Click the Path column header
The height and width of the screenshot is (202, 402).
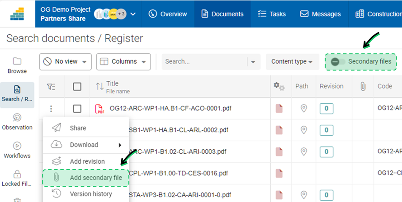click(x=302, y=86)
